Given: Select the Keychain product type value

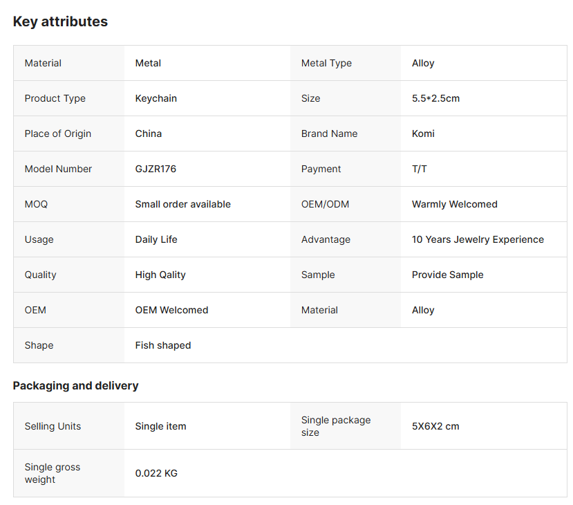Looking at the screenshot, I should (156, 98).
